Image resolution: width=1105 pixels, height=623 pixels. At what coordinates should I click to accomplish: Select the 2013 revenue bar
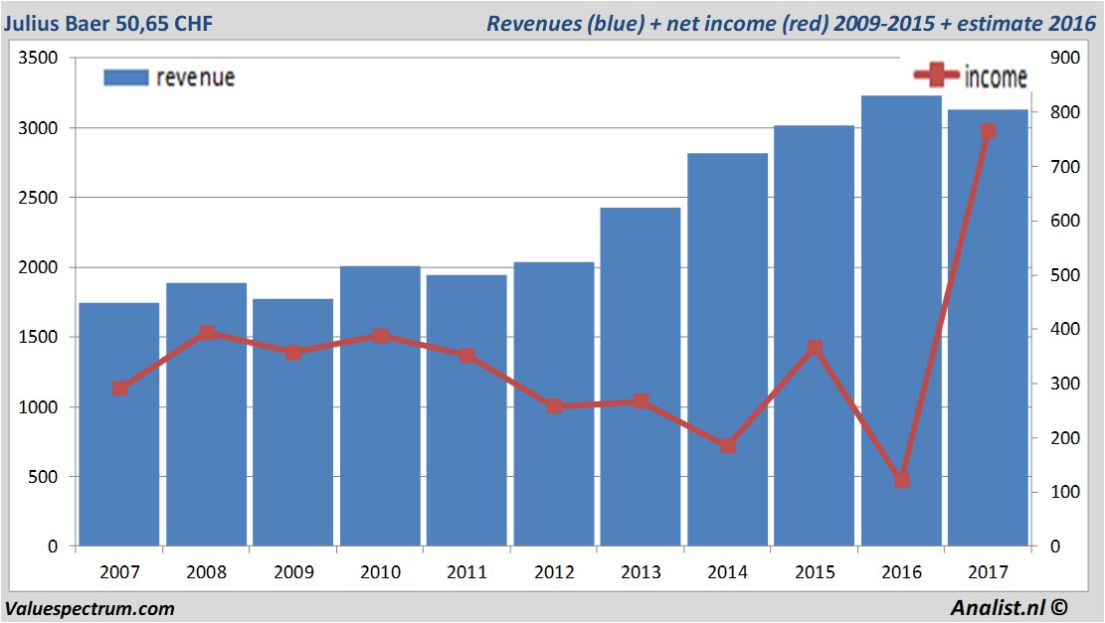[641, 377]
